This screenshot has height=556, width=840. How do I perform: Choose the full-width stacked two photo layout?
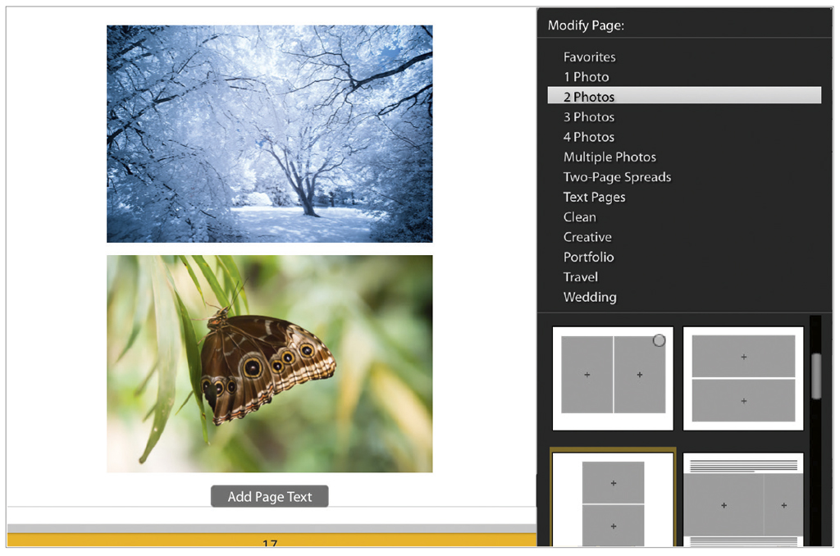tap(743, 378)
